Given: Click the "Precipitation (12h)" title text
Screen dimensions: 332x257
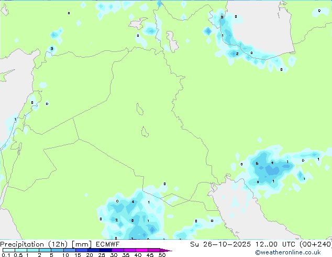Looking at the screenshot, I should (x=34, y=244).
